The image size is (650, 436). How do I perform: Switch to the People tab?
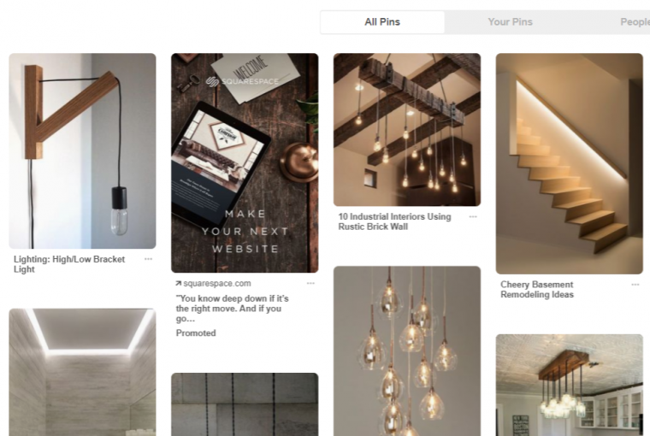click(635, 22)
